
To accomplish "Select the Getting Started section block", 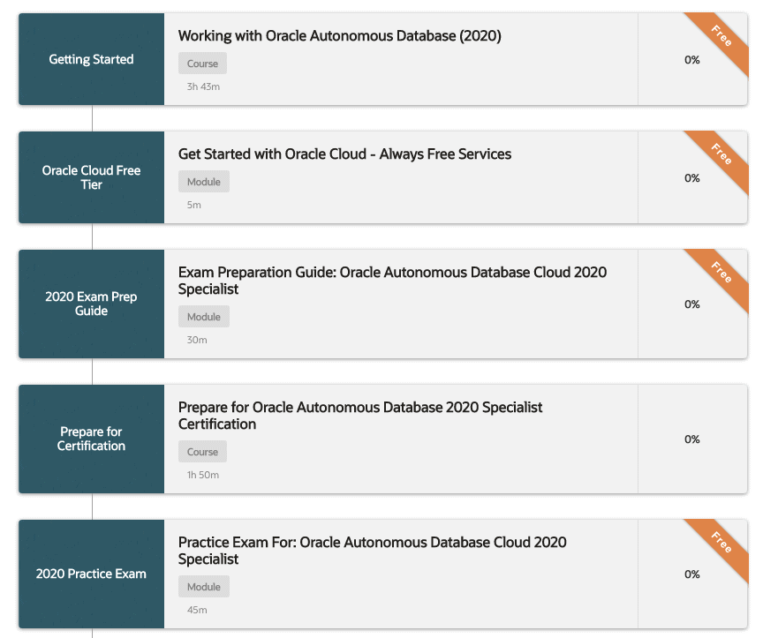I will [92, 60].
